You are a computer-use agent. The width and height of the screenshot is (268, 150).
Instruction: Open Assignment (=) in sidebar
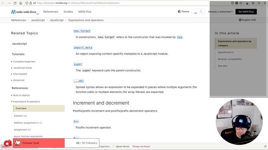point(22,130)
